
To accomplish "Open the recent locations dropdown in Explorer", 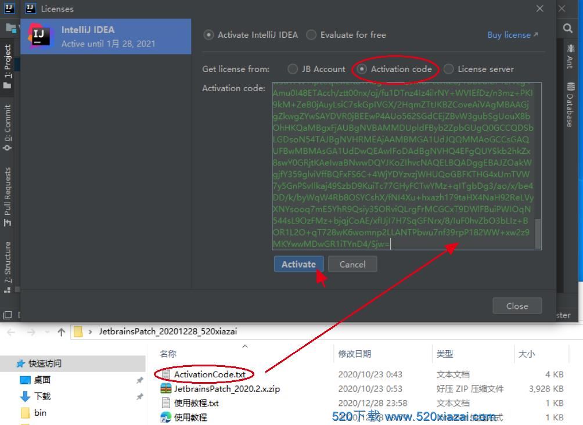I will point(47,332).
